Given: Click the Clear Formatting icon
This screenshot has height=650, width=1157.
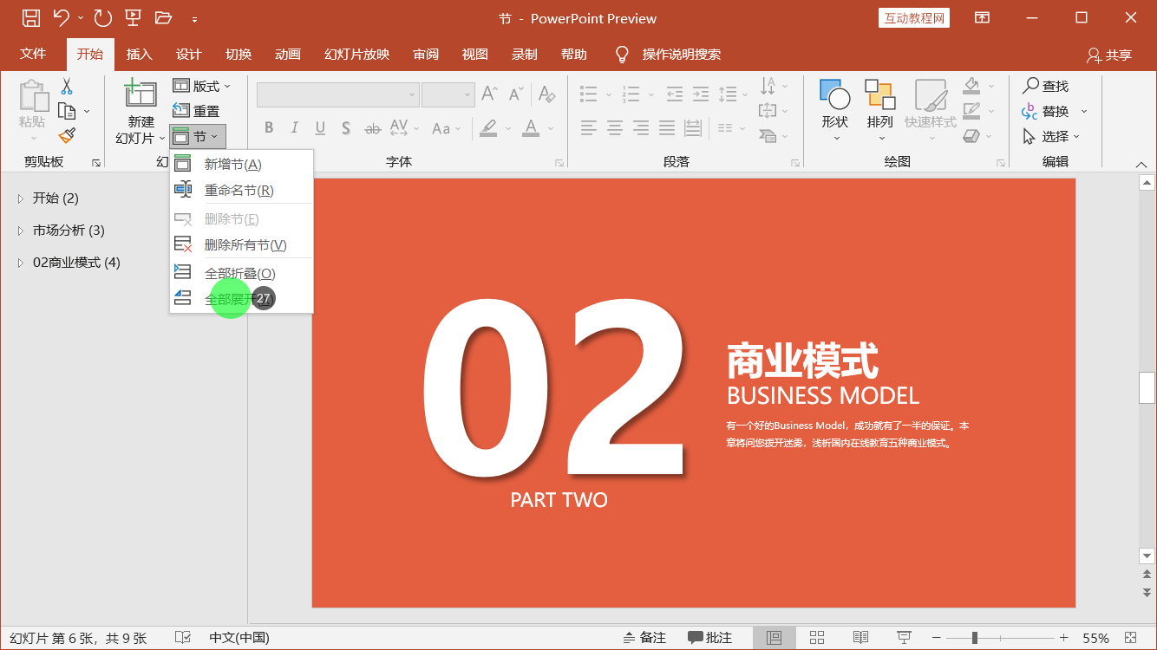Looking at the screenshot, I should click(546, 94).
